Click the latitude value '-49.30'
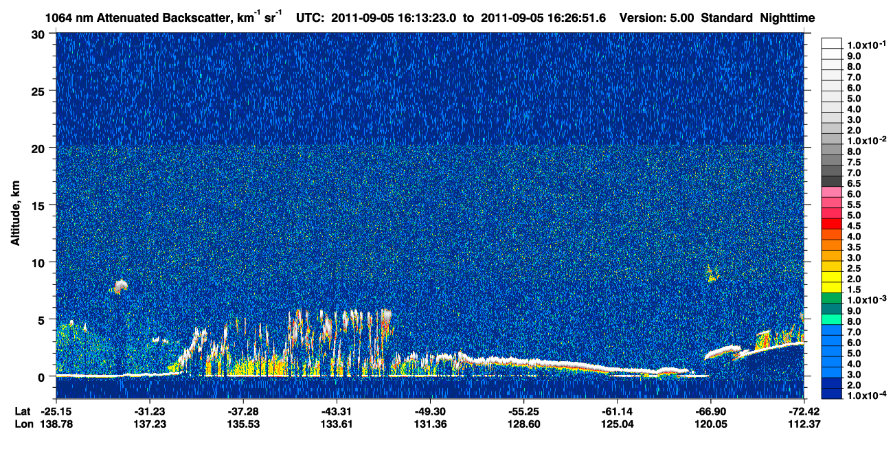The image size is (893, 458). pos(430,411)
